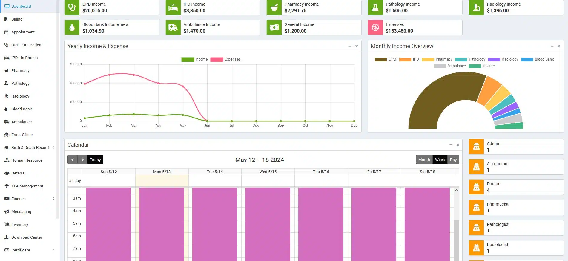Collapse the Yearly Income & Expense panel
This screenshot has height=261, width=568.
350,46
